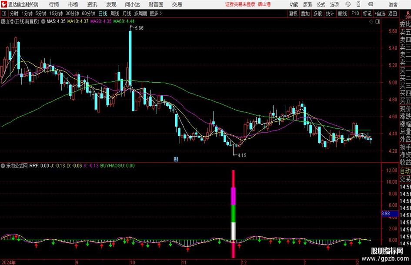411x265 pixels.
Task: Toggle the right info panel icon
Action: 378,22
